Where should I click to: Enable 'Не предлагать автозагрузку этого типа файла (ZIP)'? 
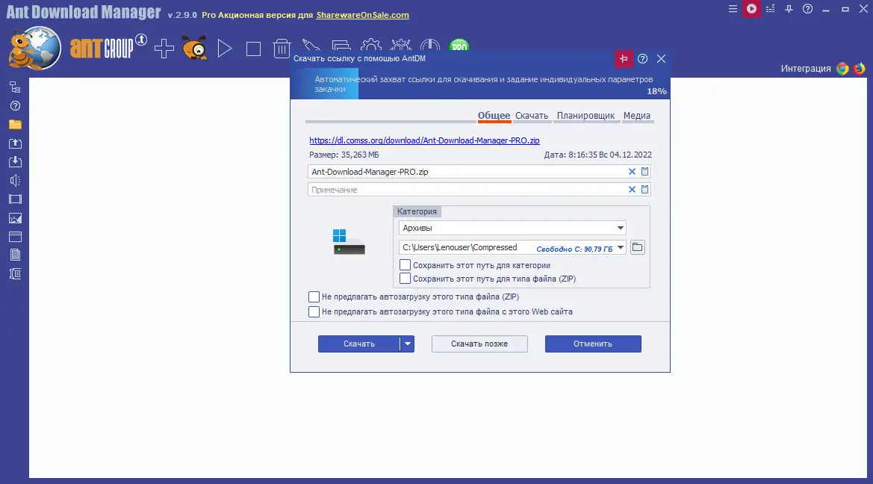(x=314, y=297)
